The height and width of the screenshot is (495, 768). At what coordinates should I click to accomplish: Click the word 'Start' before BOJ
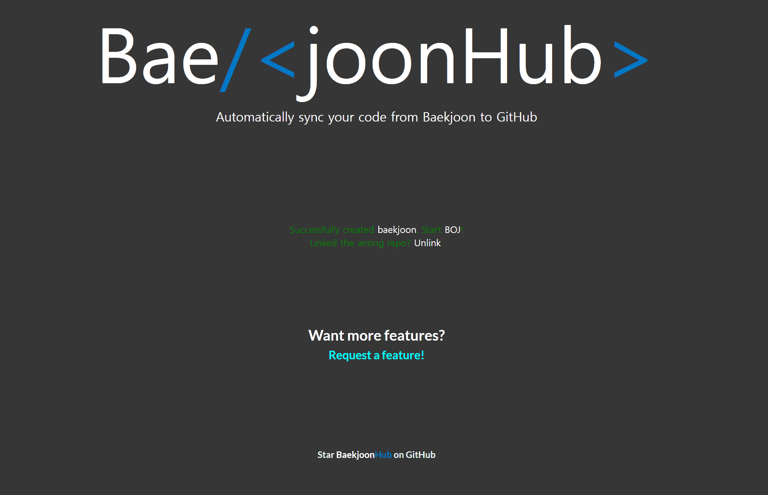click(x=431, y=230)
